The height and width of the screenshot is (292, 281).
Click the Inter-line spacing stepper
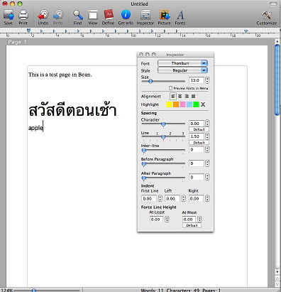(207, 149)
